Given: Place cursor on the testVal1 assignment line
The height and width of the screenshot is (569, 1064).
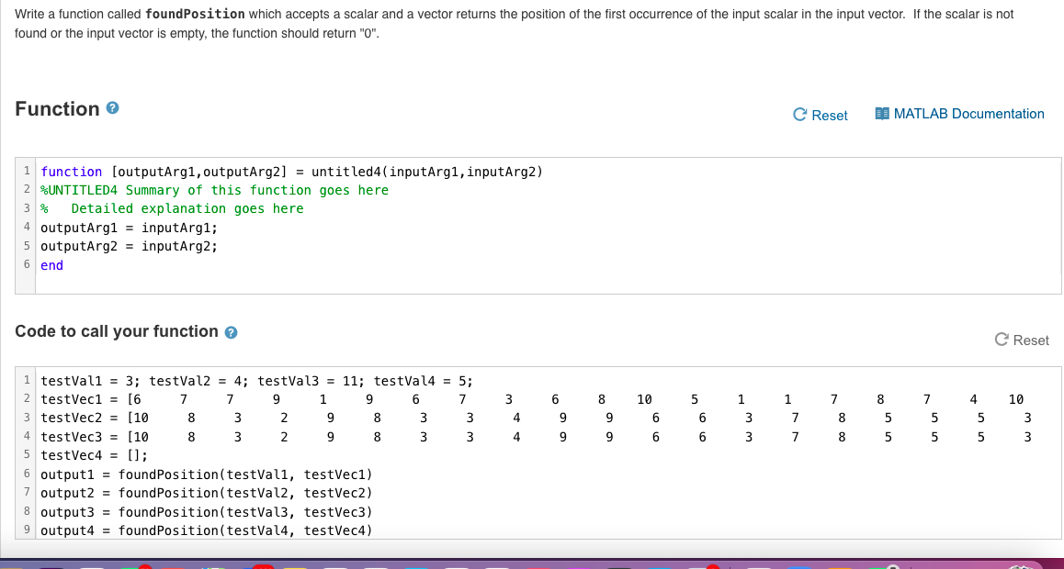Looking at the screenshot, I should 257,380.
